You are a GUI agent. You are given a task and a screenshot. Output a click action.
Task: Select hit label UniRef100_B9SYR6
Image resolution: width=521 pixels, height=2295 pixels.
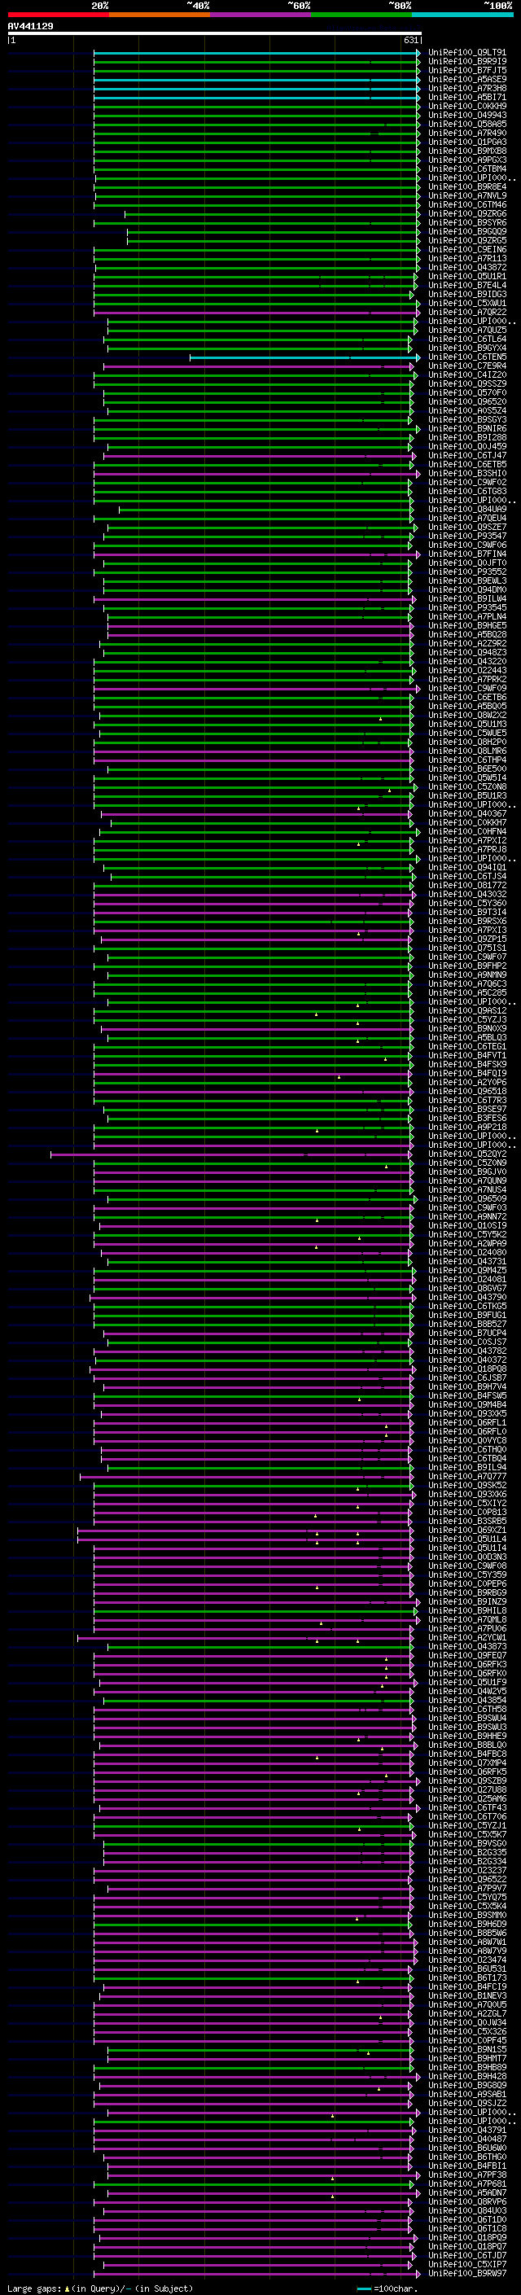(467, 223)
